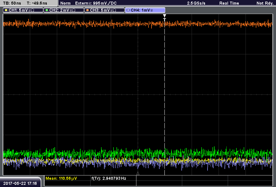
Task: Click the 2017-05-22 17:16 date display
Action: pyautogui.click(x=20, y=184)
